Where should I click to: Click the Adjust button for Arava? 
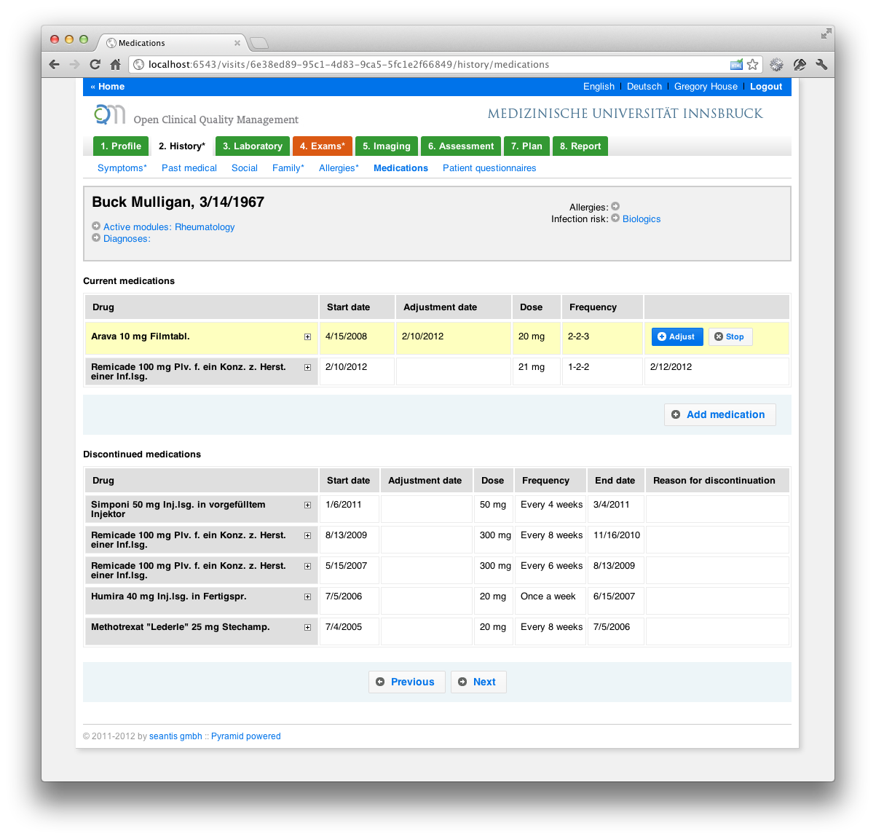[x=677, y=336]
